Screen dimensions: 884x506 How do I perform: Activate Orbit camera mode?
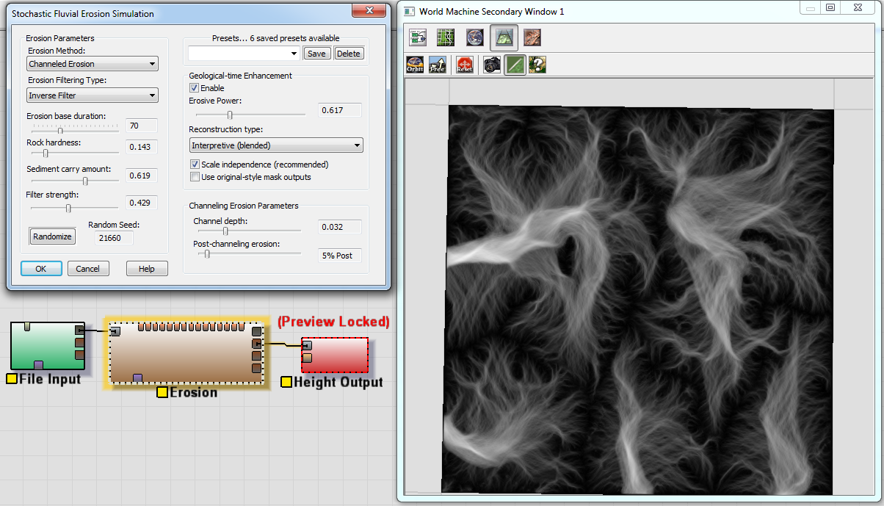pyautogui.click(x=415, y=65)
